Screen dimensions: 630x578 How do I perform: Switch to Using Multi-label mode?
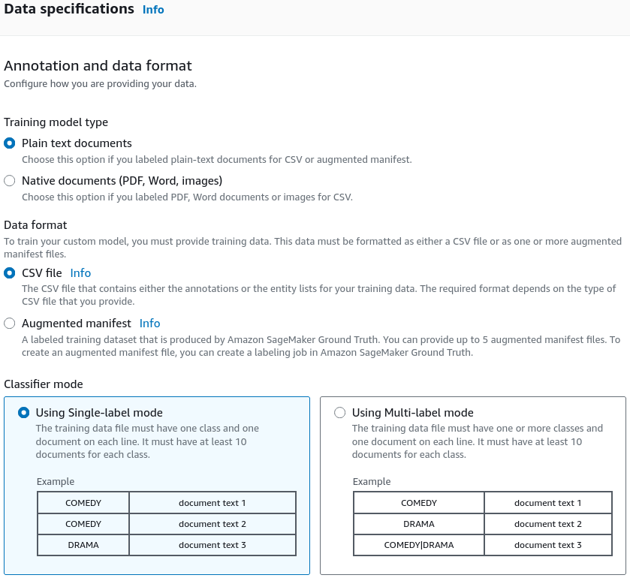[340, 413]
